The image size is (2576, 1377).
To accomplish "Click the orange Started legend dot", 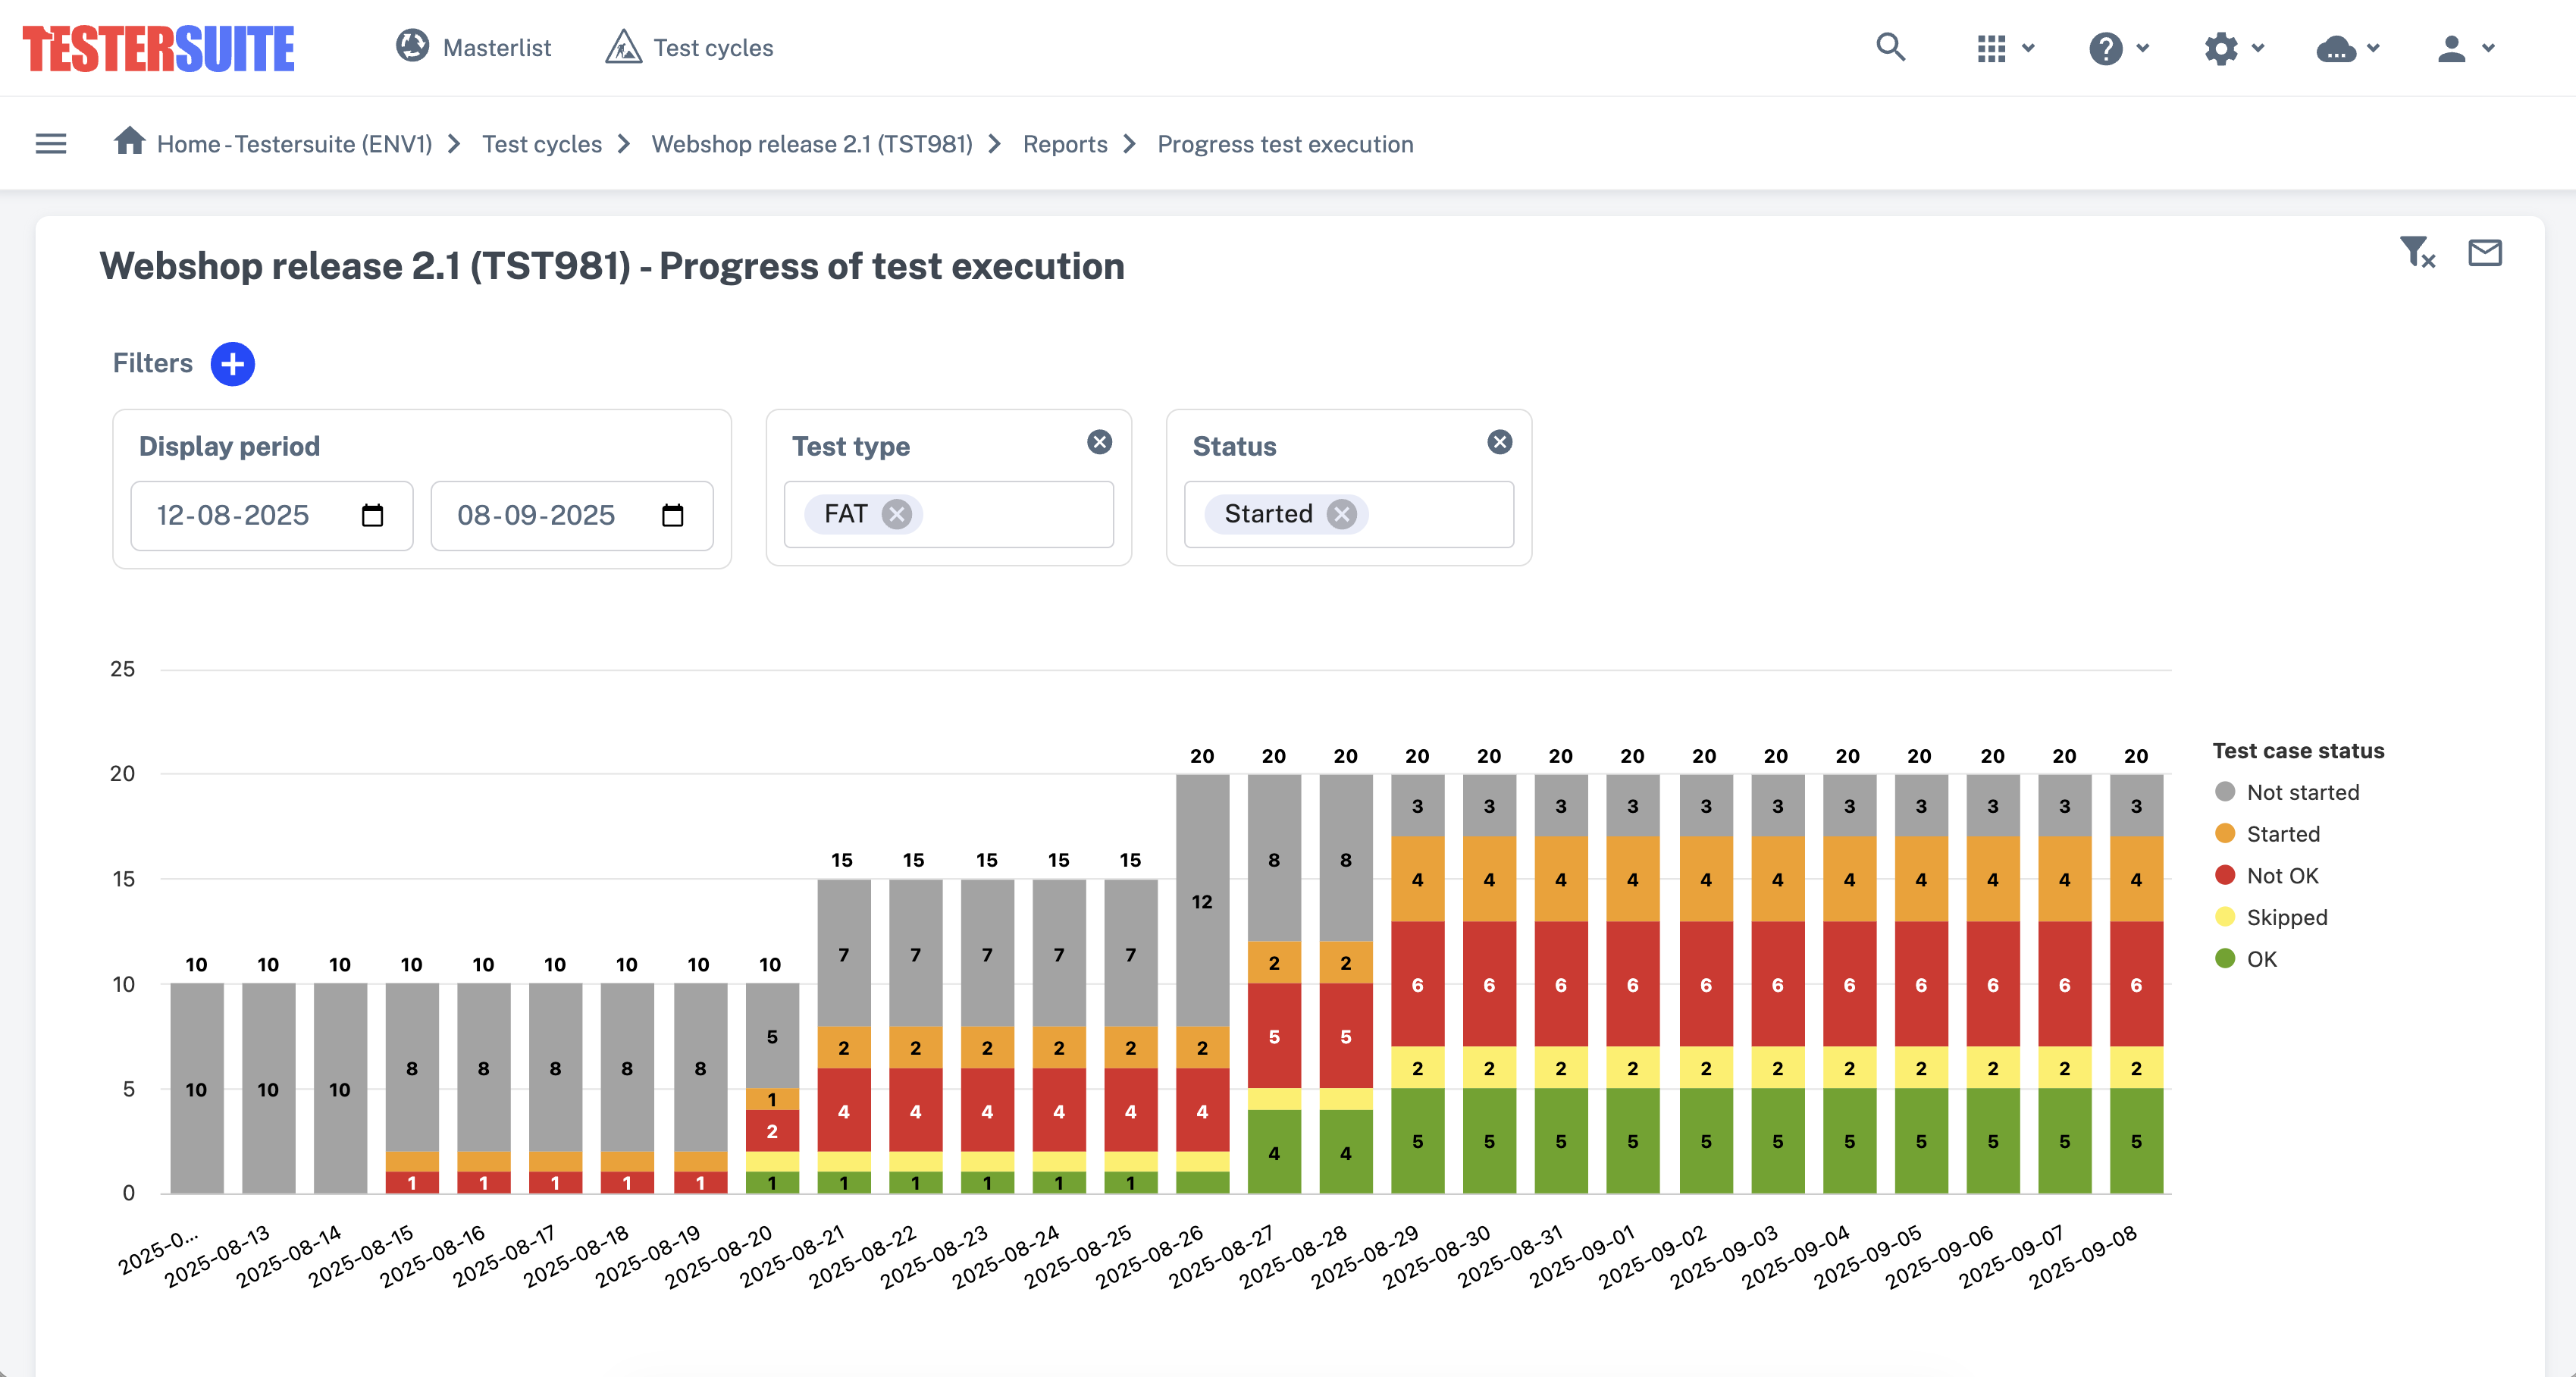I will coord(2225,834).
